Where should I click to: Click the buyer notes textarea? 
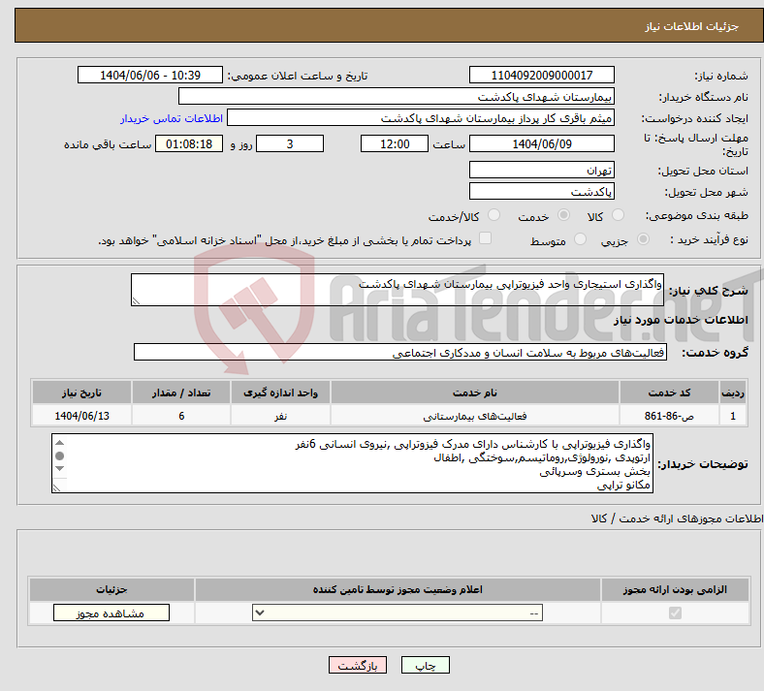[352, 463]
